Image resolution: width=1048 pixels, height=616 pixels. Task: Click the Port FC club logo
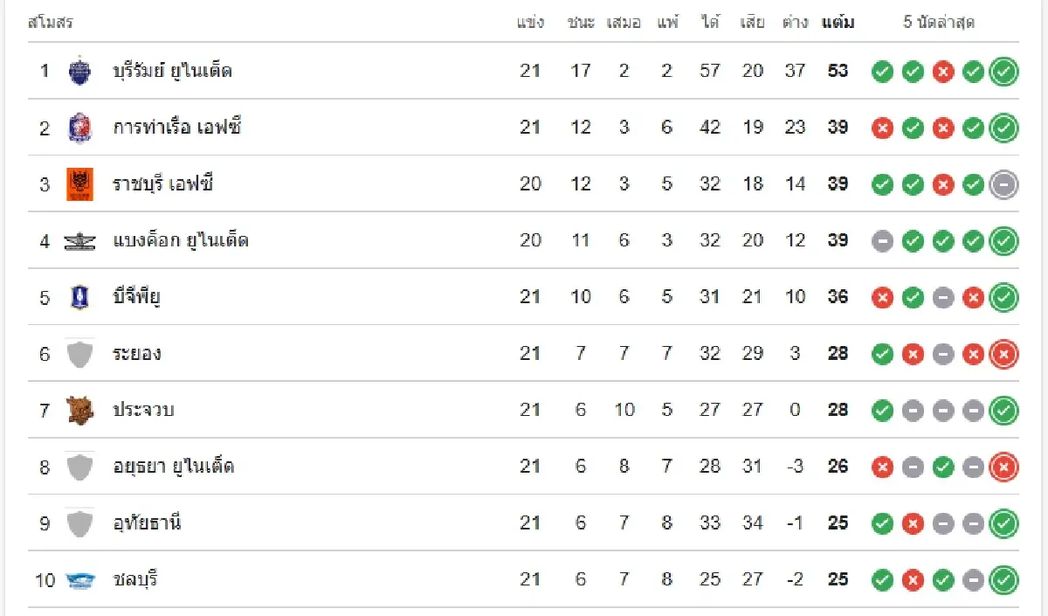pyautogui.click(x=79, y=128)
